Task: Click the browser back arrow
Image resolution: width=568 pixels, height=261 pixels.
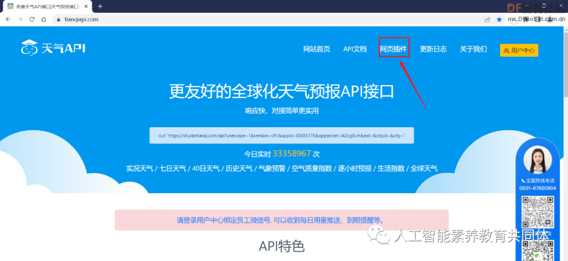Action: (8, 19)
